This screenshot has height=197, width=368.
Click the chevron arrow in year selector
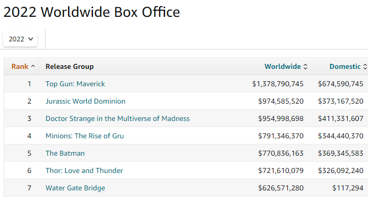[x=31, y=39]
